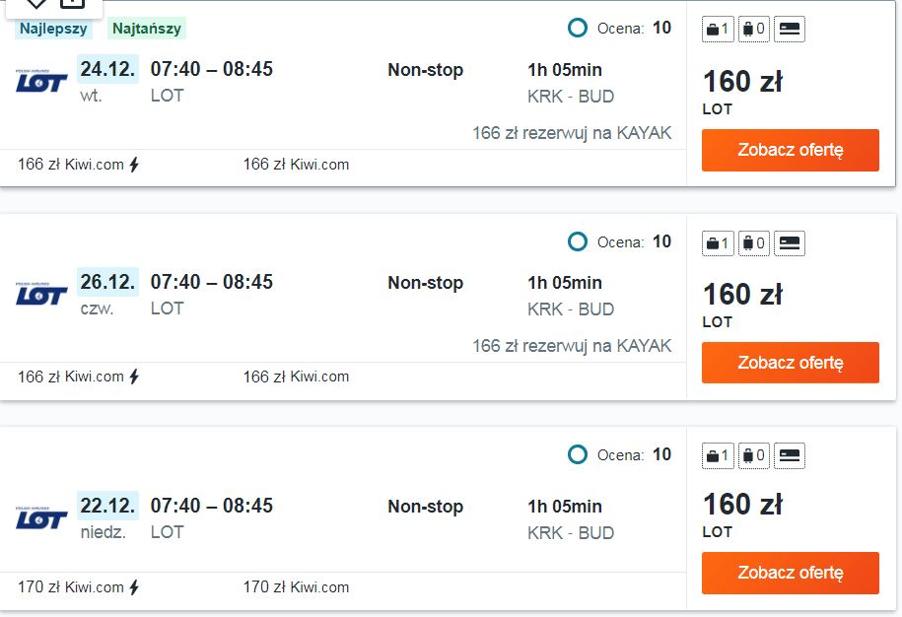Click checked luggage icon on 26.12 flight
The width and height of the screenshot is (902, 617).
pyautogui.click(x=753, y=243)
